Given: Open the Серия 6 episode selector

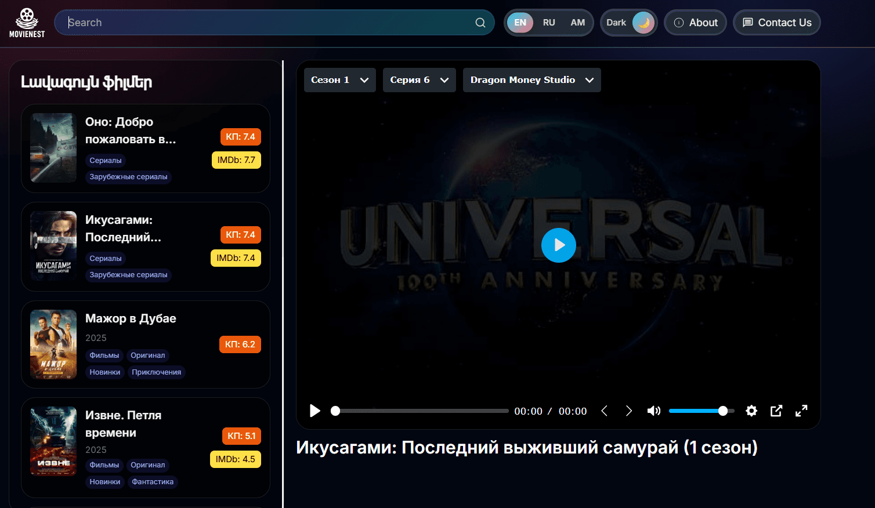Looking at the screenshot, I should tap(419, 79).
